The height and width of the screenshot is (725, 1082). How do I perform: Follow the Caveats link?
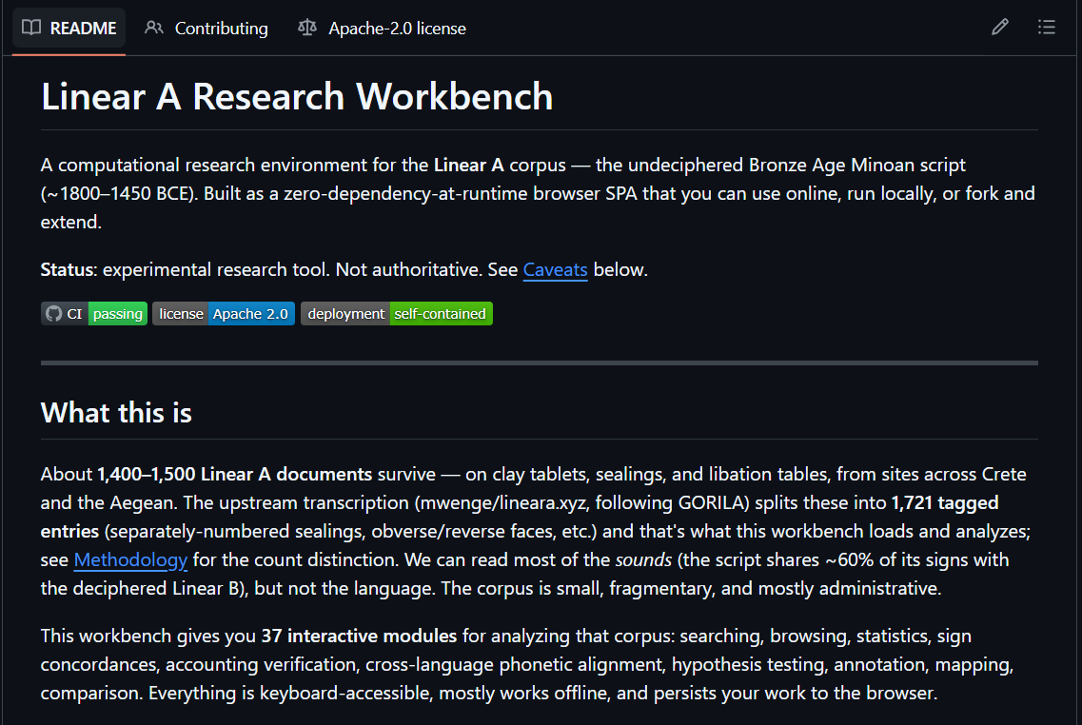pos(555,269)
